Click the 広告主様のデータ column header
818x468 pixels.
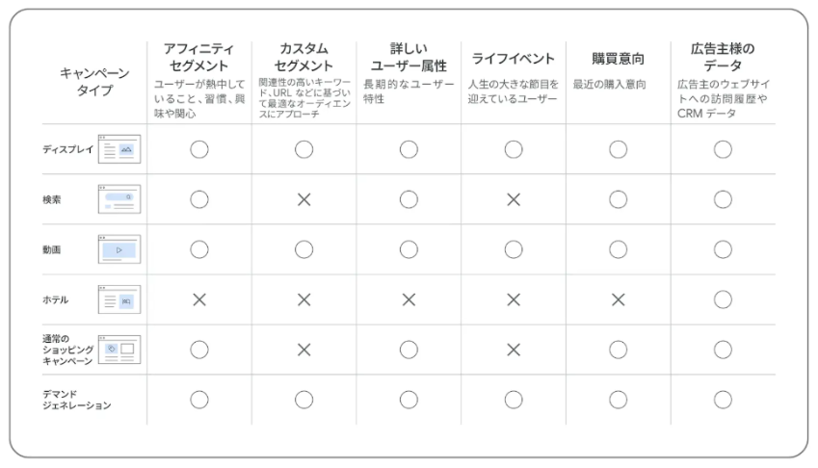point(723,58)
